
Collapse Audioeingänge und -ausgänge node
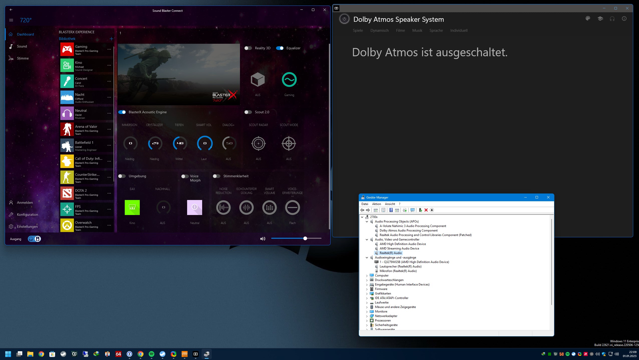367,257
